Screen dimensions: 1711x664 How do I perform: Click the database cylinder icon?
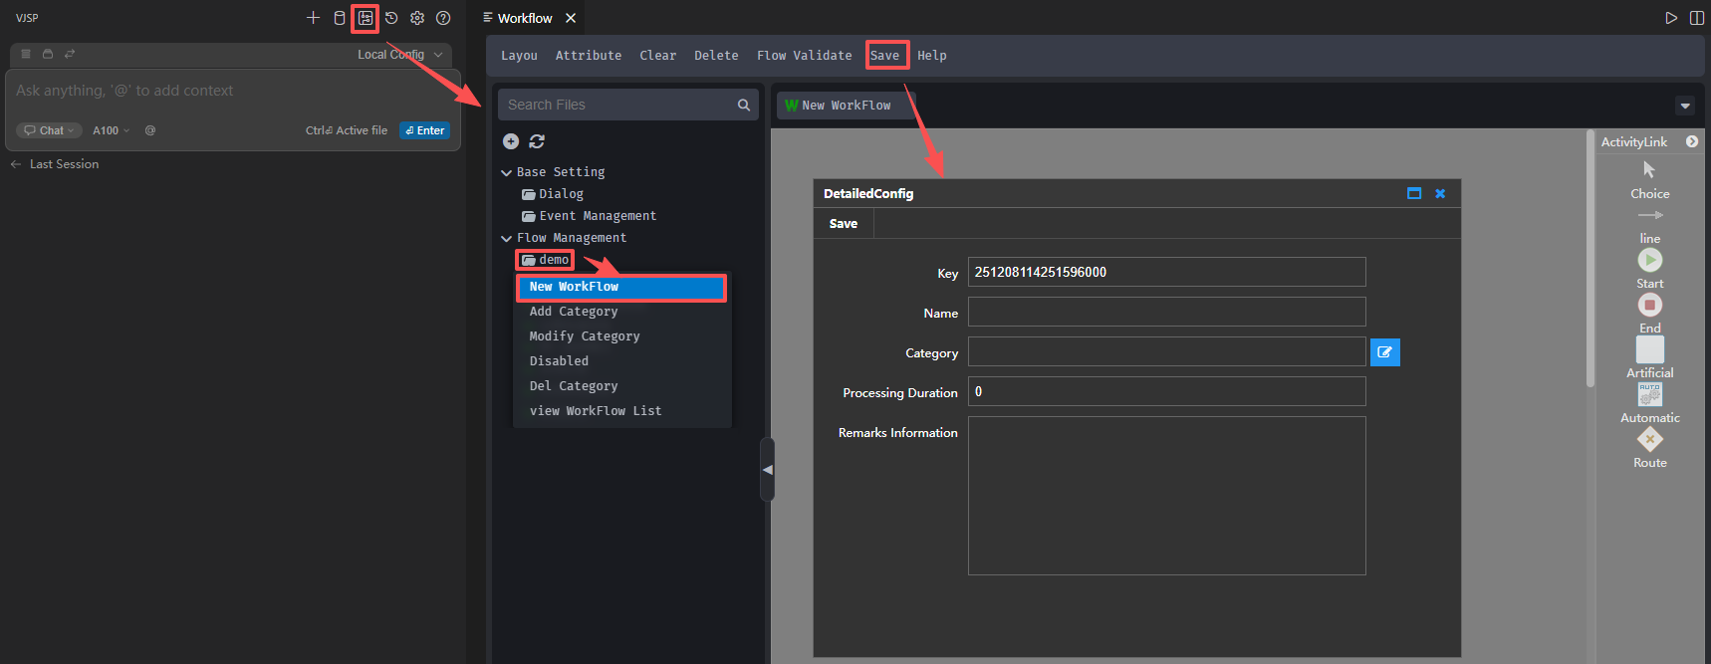pos(340,18)
